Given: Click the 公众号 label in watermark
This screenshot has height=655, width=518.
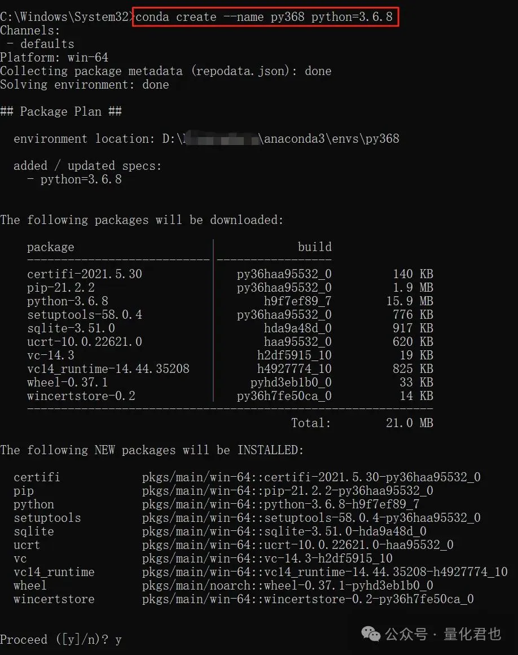Looking at the screenshot, I should coord(406,634).
